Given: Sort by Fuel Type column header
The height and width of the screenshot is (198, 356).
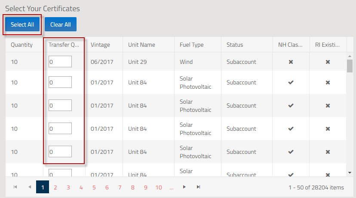Looking at the screenshot, I should (x=192, y=45).
